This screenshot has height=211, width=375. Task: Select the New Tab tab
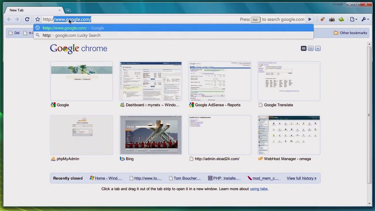point(34,10)
